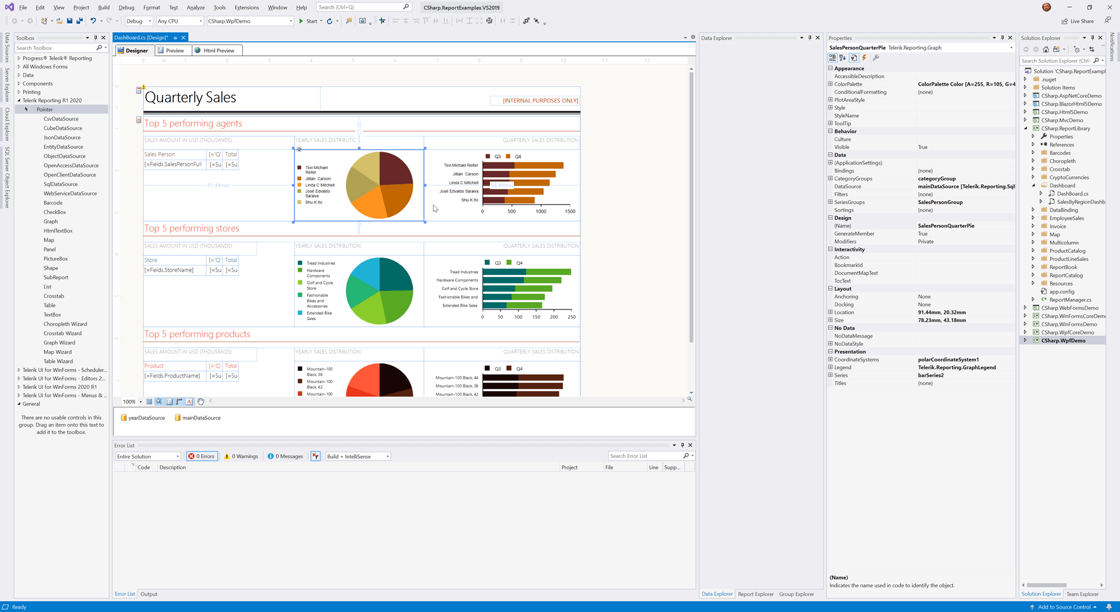This screenshot has height=612, width=1120.
Task: Click the Save All toolbar icon
Action: click(79, 21)
